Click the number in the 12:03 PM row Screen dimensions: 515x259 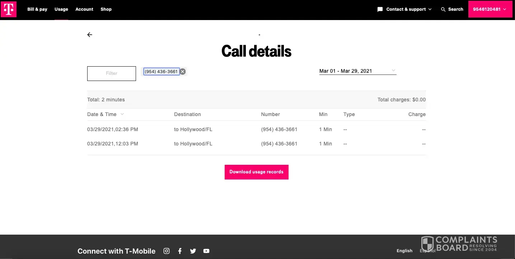(x=279, y=144)
